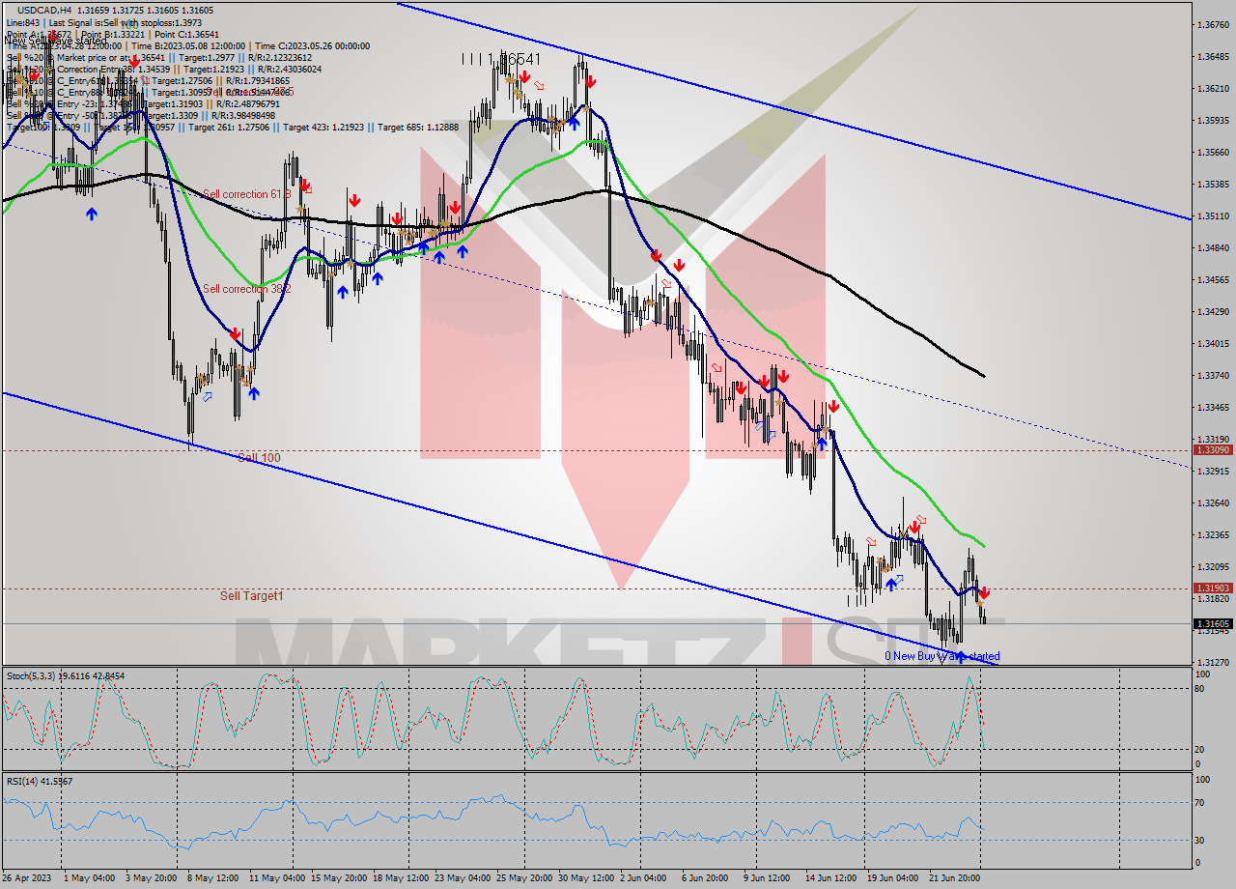Click the RSI 70 level value
Screen dimensions: 1236x889
[x=1201, y=802]
